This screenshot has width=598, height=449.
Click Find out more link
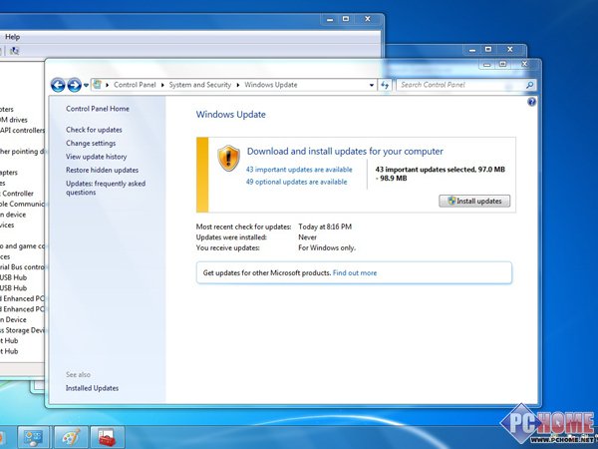[355, 273]
